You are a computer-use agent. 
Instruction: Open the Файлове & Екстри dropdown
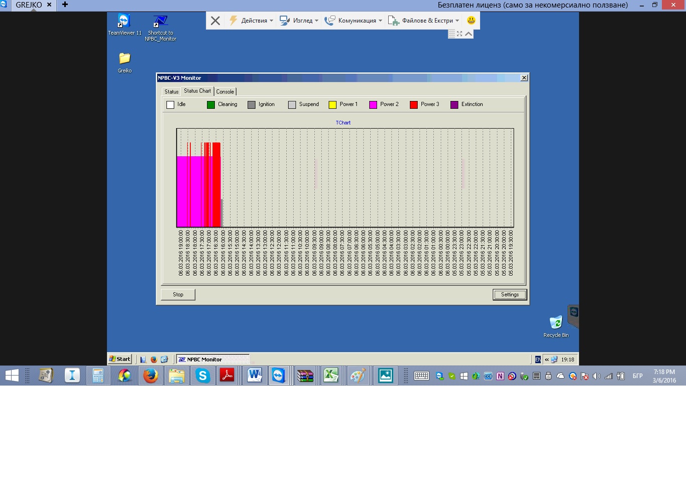click(424, 21)
